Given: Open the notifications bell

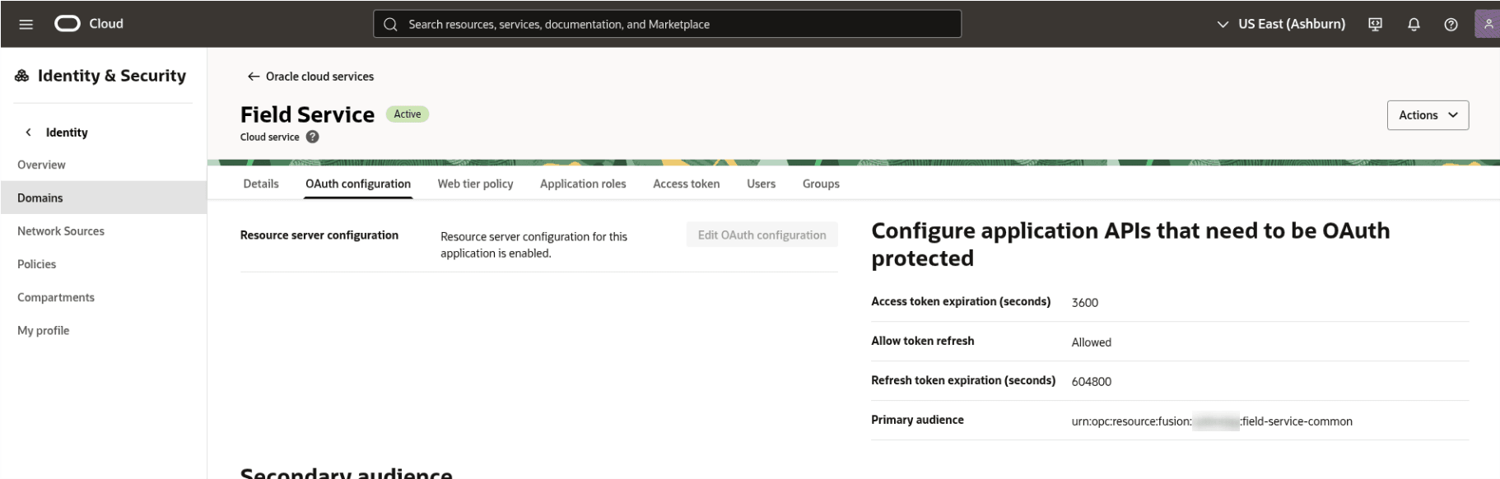Looking at the screenshot, I should point(1414,24).
